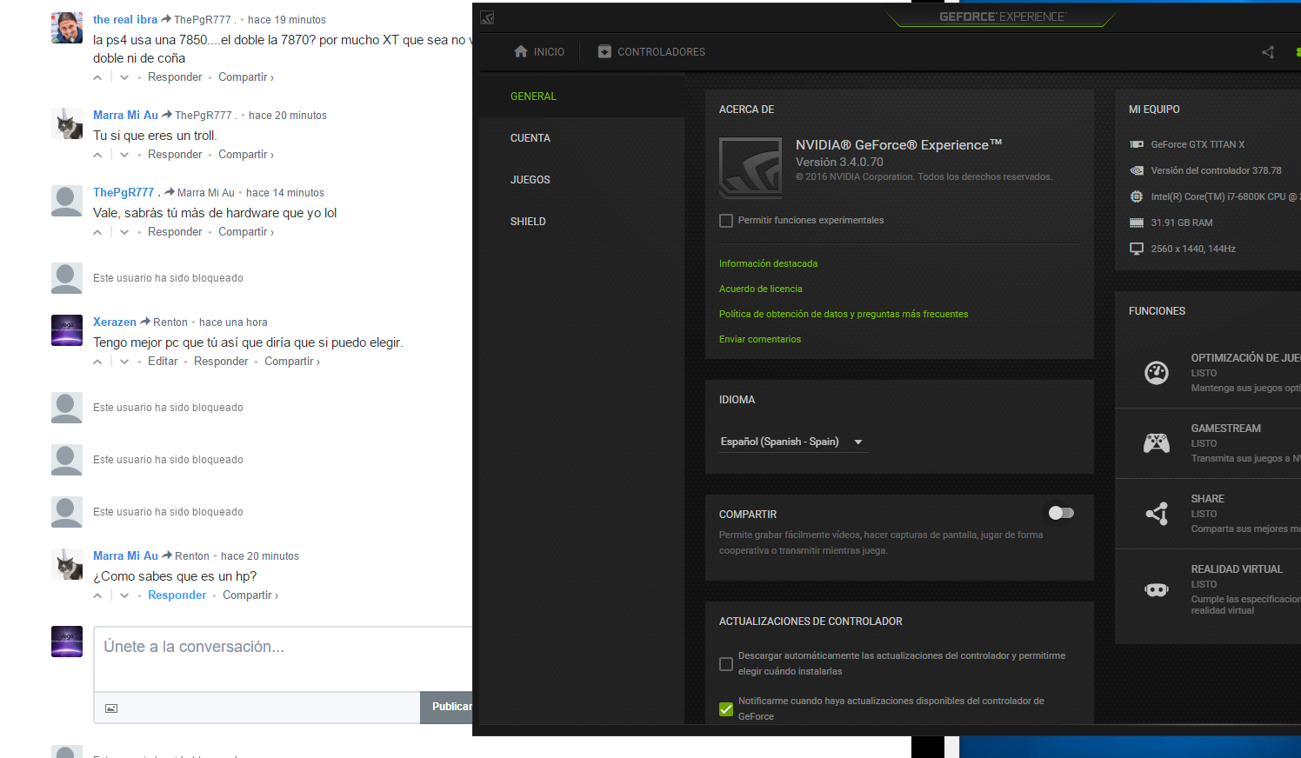Enable automatic driver download checkbox
Image resolution: width=1301 pixels, height=758 pixels.
[726, 664]
